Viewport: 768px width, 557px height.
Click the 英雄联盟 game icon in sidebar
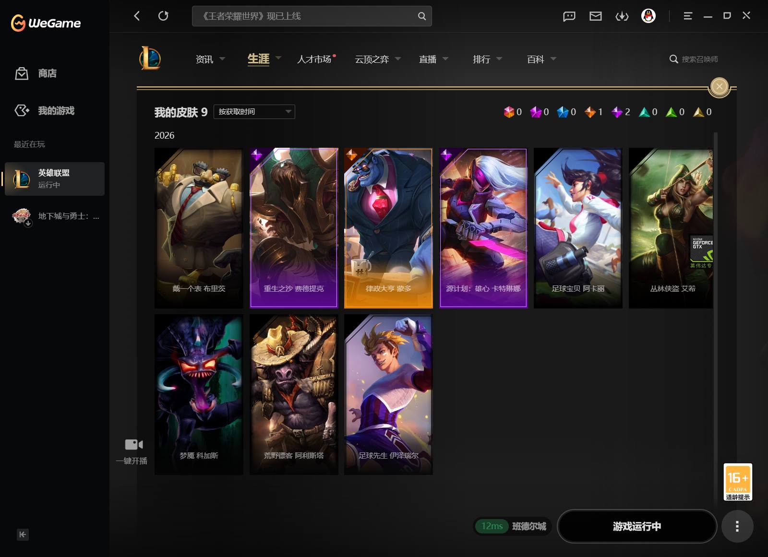pyautogui.click(x=22, y=178)
